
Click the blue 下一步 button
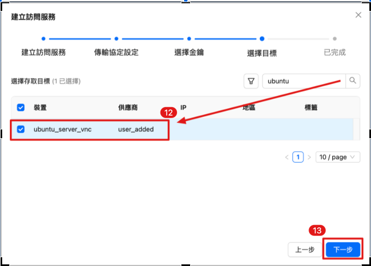(x=343, y=250)
